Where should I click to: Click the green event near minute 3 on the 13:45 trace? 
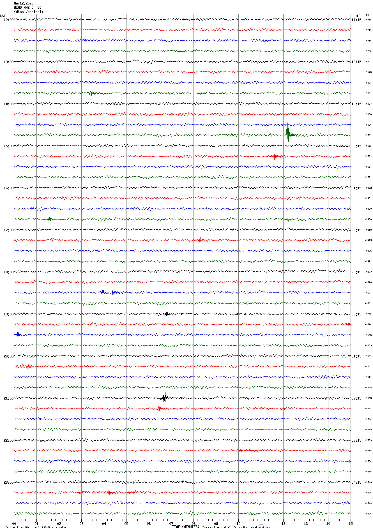pyautogui.click(x=91, y=93)
